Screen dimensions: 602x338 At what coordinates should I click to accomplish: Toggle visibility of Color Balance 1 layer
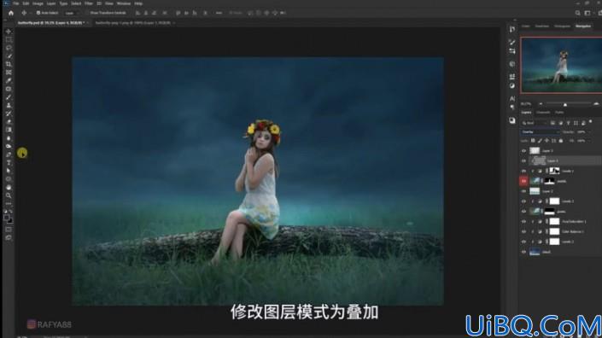[x=523, y=231]
